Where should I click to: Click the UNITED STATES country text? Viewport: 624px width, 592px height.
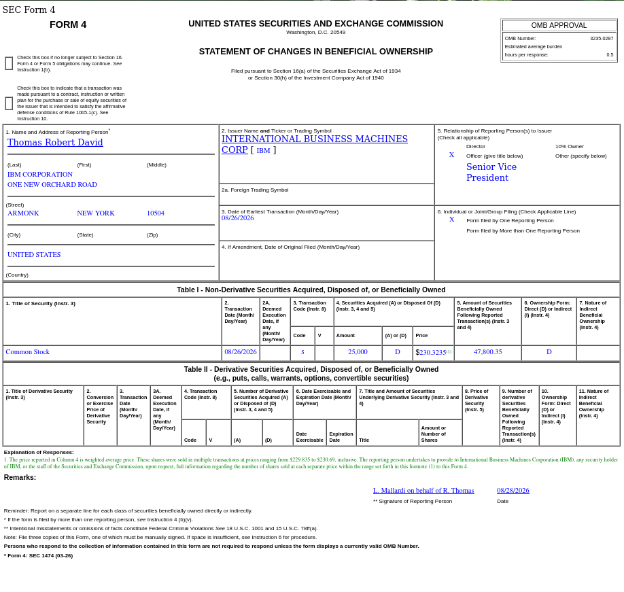point(34,255)
